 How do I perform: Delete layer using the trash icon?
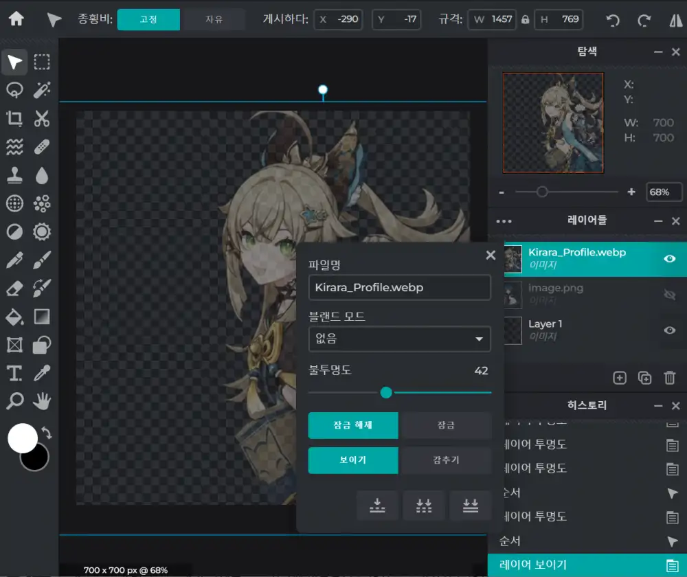669,377
